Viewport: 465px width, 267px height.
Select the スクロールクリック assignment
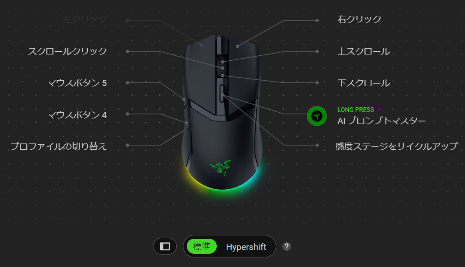pos(67,51)
